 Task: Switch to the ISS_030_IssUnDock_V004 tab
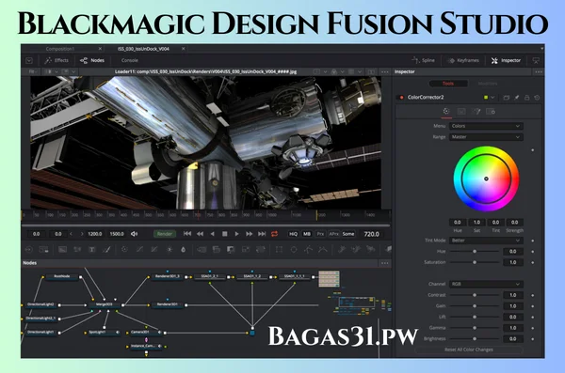point(143,49)
